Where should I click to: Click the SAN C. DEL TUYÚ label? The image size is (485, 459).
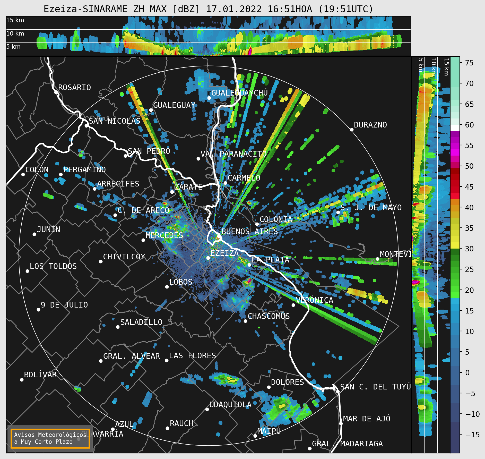(x=375, y=387)
